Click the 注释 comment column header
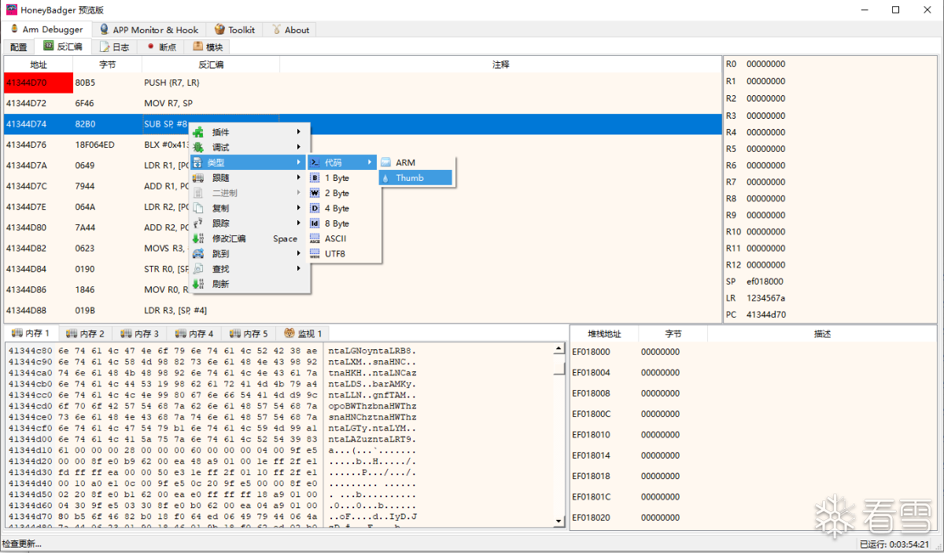The image size is (944, 553). pyautogui.click(x=500, y=65)
